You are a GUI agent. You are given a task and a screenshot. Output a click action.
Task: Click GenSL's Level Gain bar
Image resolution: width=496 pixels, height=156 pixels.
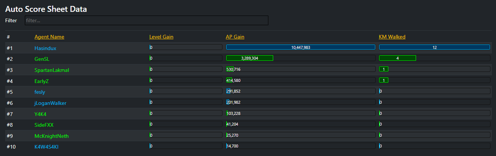186,58
